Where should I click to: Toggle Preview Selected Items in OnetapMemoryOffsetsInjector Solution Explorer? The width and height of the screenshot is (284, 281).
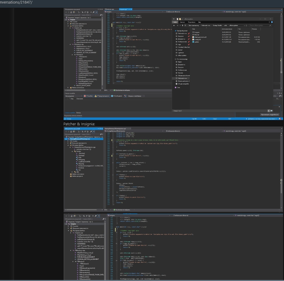click(x=94, y=132)
